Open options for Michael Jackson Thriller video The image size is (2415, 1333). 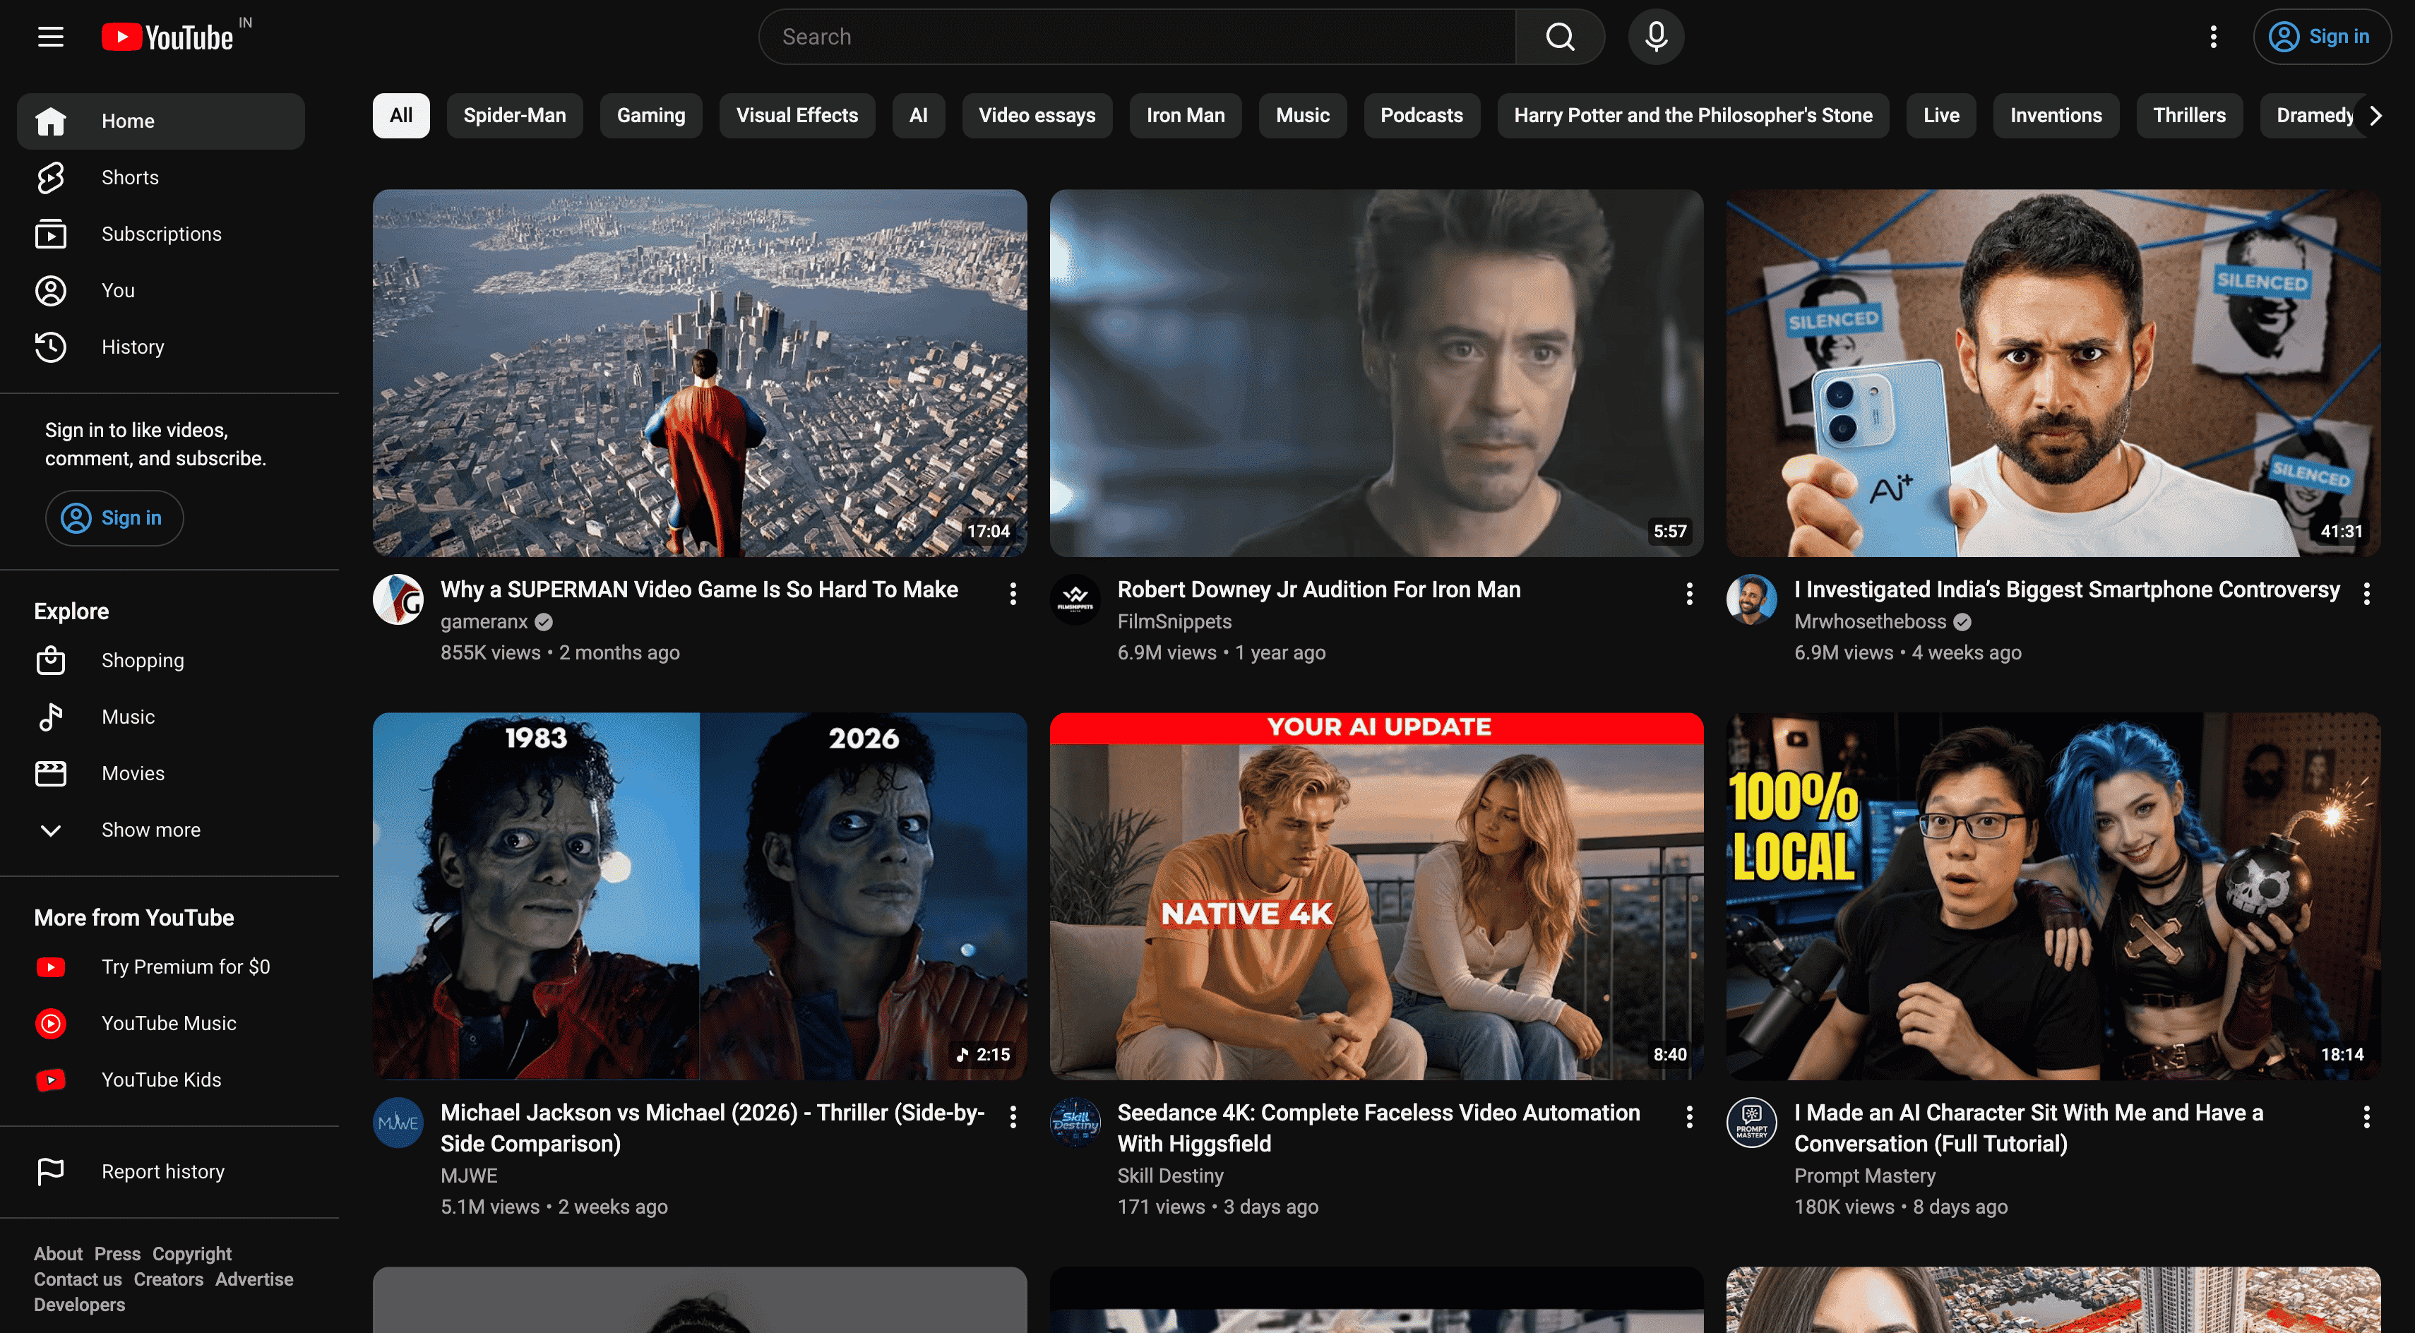pos(1013,1116)
